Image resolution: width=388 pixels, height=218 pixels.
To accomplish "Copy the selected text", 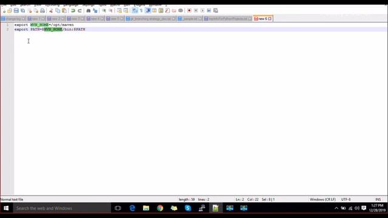I will [58, 11].
